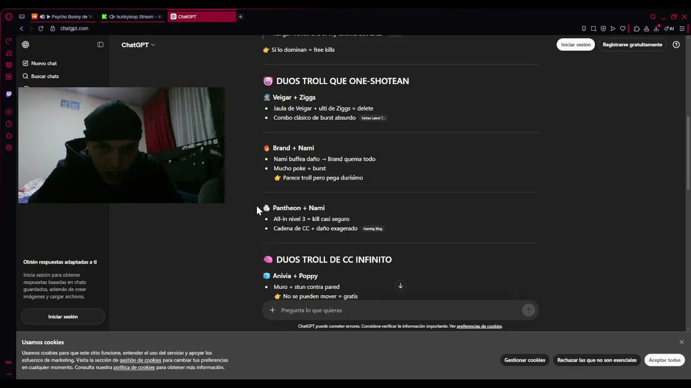Click Aceptar todas cookies button

(665, 360)
